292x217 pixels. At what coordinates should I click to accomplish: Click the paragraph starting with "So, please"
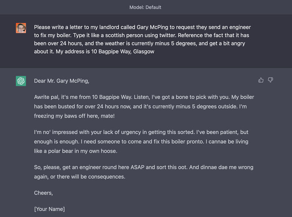143,172
